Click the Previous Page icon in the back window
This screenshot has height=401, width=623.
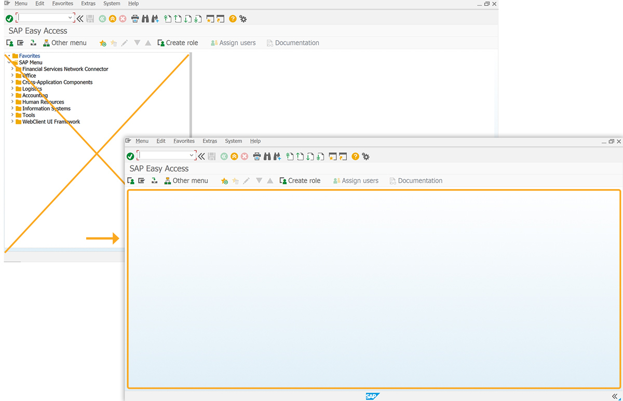178,19
